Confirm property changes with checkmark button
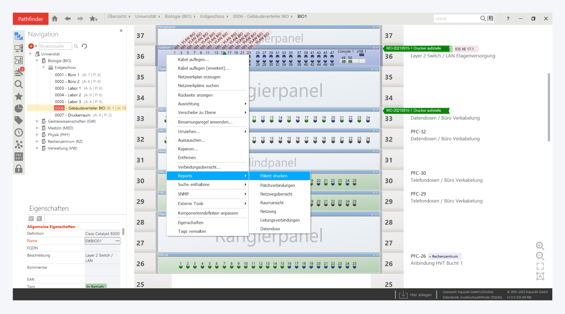The width and height of the screenshot is (565, 314). pos(31,219)
